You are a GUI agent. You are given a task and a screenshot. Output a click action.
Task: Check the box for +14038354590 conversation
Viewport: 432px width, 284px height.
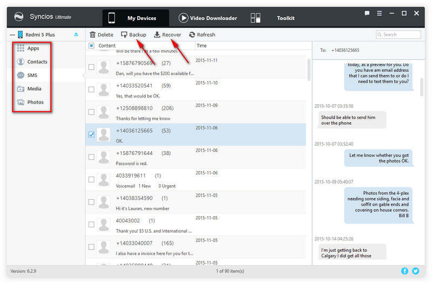(91, 202)
